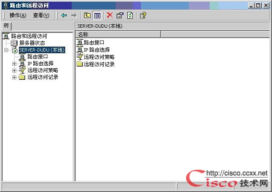Click the 名称 column header
Image resolution: width=272 pixels, height=192 pixels.
118,34
